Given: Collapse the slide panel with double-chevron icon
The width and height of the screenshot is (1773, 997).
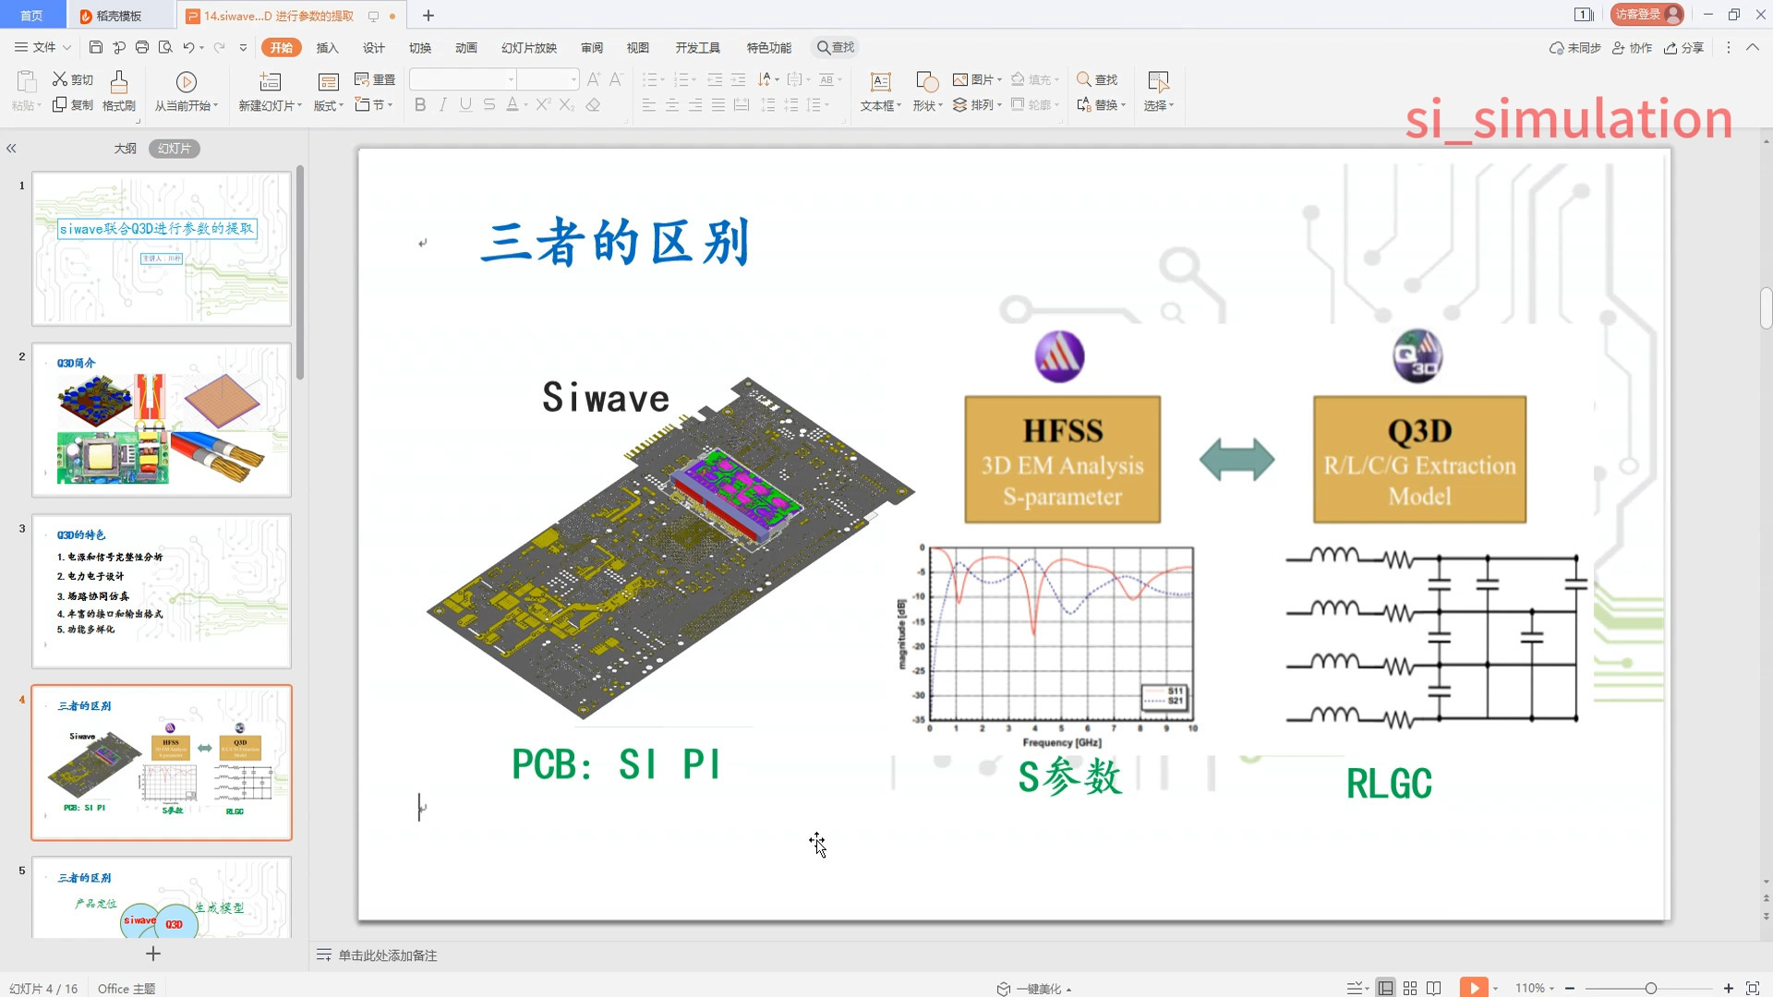Looking at the screenshot, I should tap(11, 149).
